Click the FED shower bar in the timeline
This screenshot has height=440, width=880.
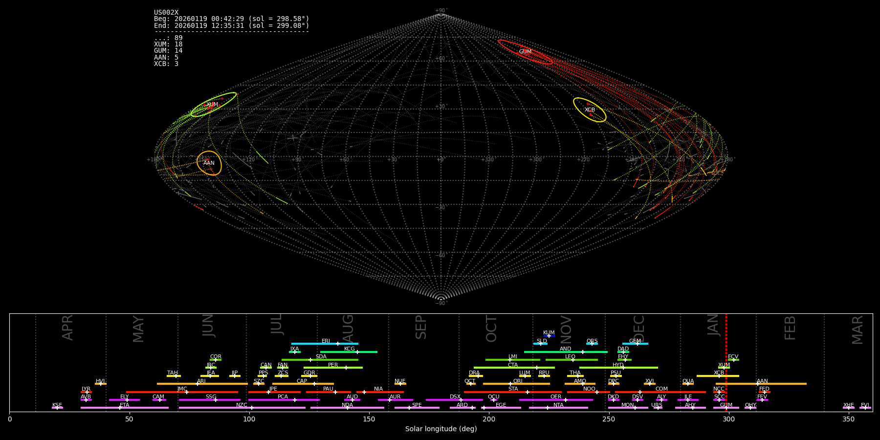coord(765,392)
